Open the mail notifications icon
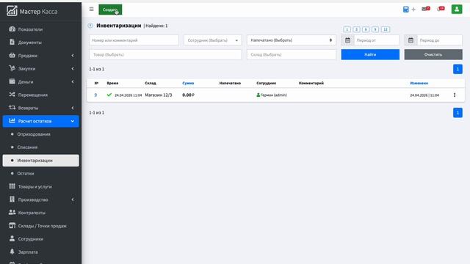Viewport: 470px width, 264px height. click(425, 9)
